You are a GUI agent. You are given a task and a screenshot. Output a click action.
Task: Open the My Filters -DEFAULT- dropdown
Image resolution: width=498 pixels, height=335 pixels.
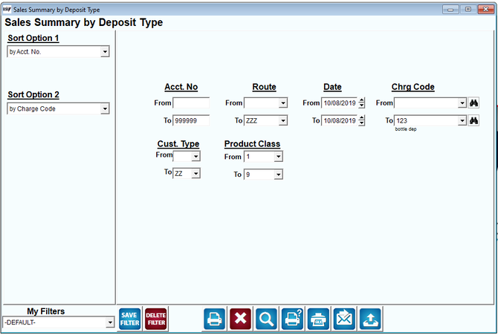(110, 322)
